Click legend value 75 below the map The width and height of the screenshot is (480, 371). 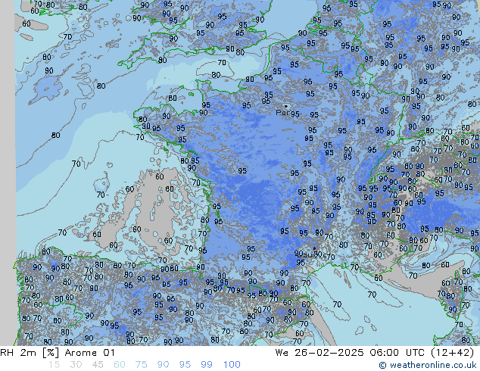141,365
